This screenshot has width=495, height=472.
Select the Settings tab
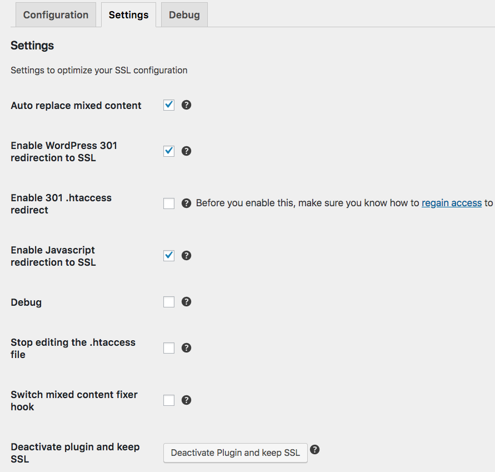tap(128, 14)
